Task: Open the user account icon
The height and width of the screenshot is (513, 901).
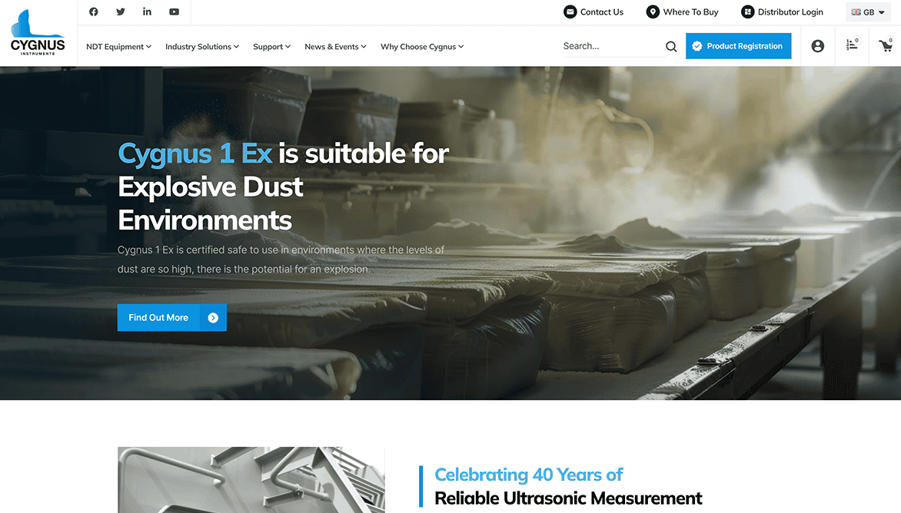Action: click(x=818, y=46)
